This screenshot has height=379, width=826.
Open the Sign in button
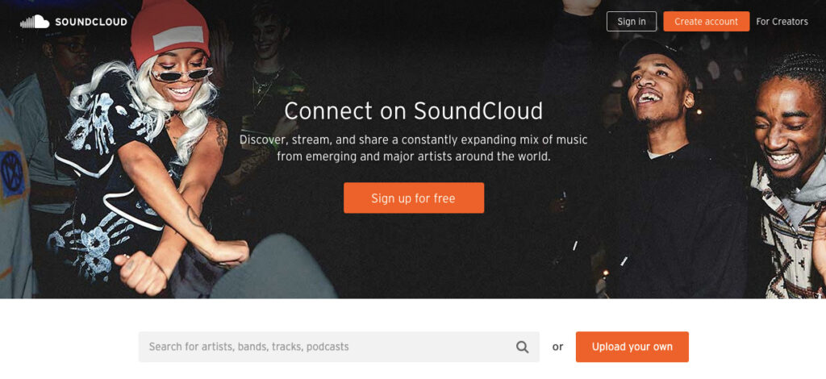point(632,22)
